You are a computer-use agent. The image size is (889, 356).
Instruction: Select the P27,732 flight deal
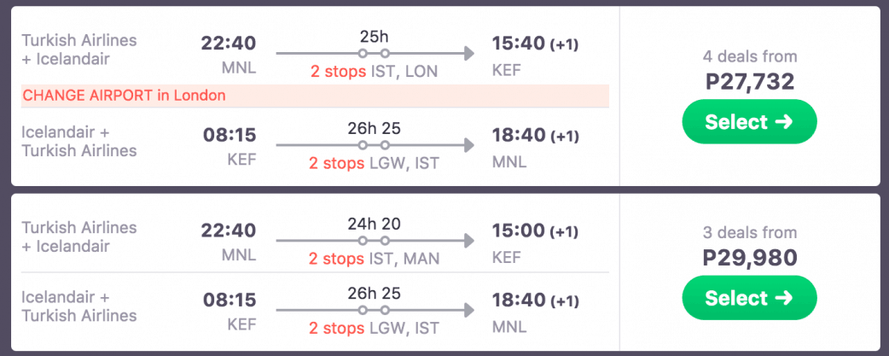(749, 122)
